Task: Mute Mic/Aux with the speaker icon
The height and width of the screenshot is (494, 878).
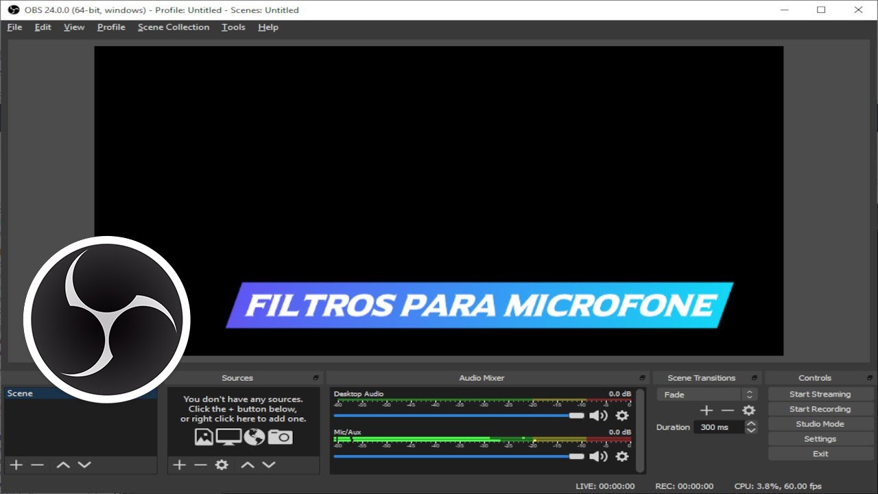Action: tap(599, 456)
